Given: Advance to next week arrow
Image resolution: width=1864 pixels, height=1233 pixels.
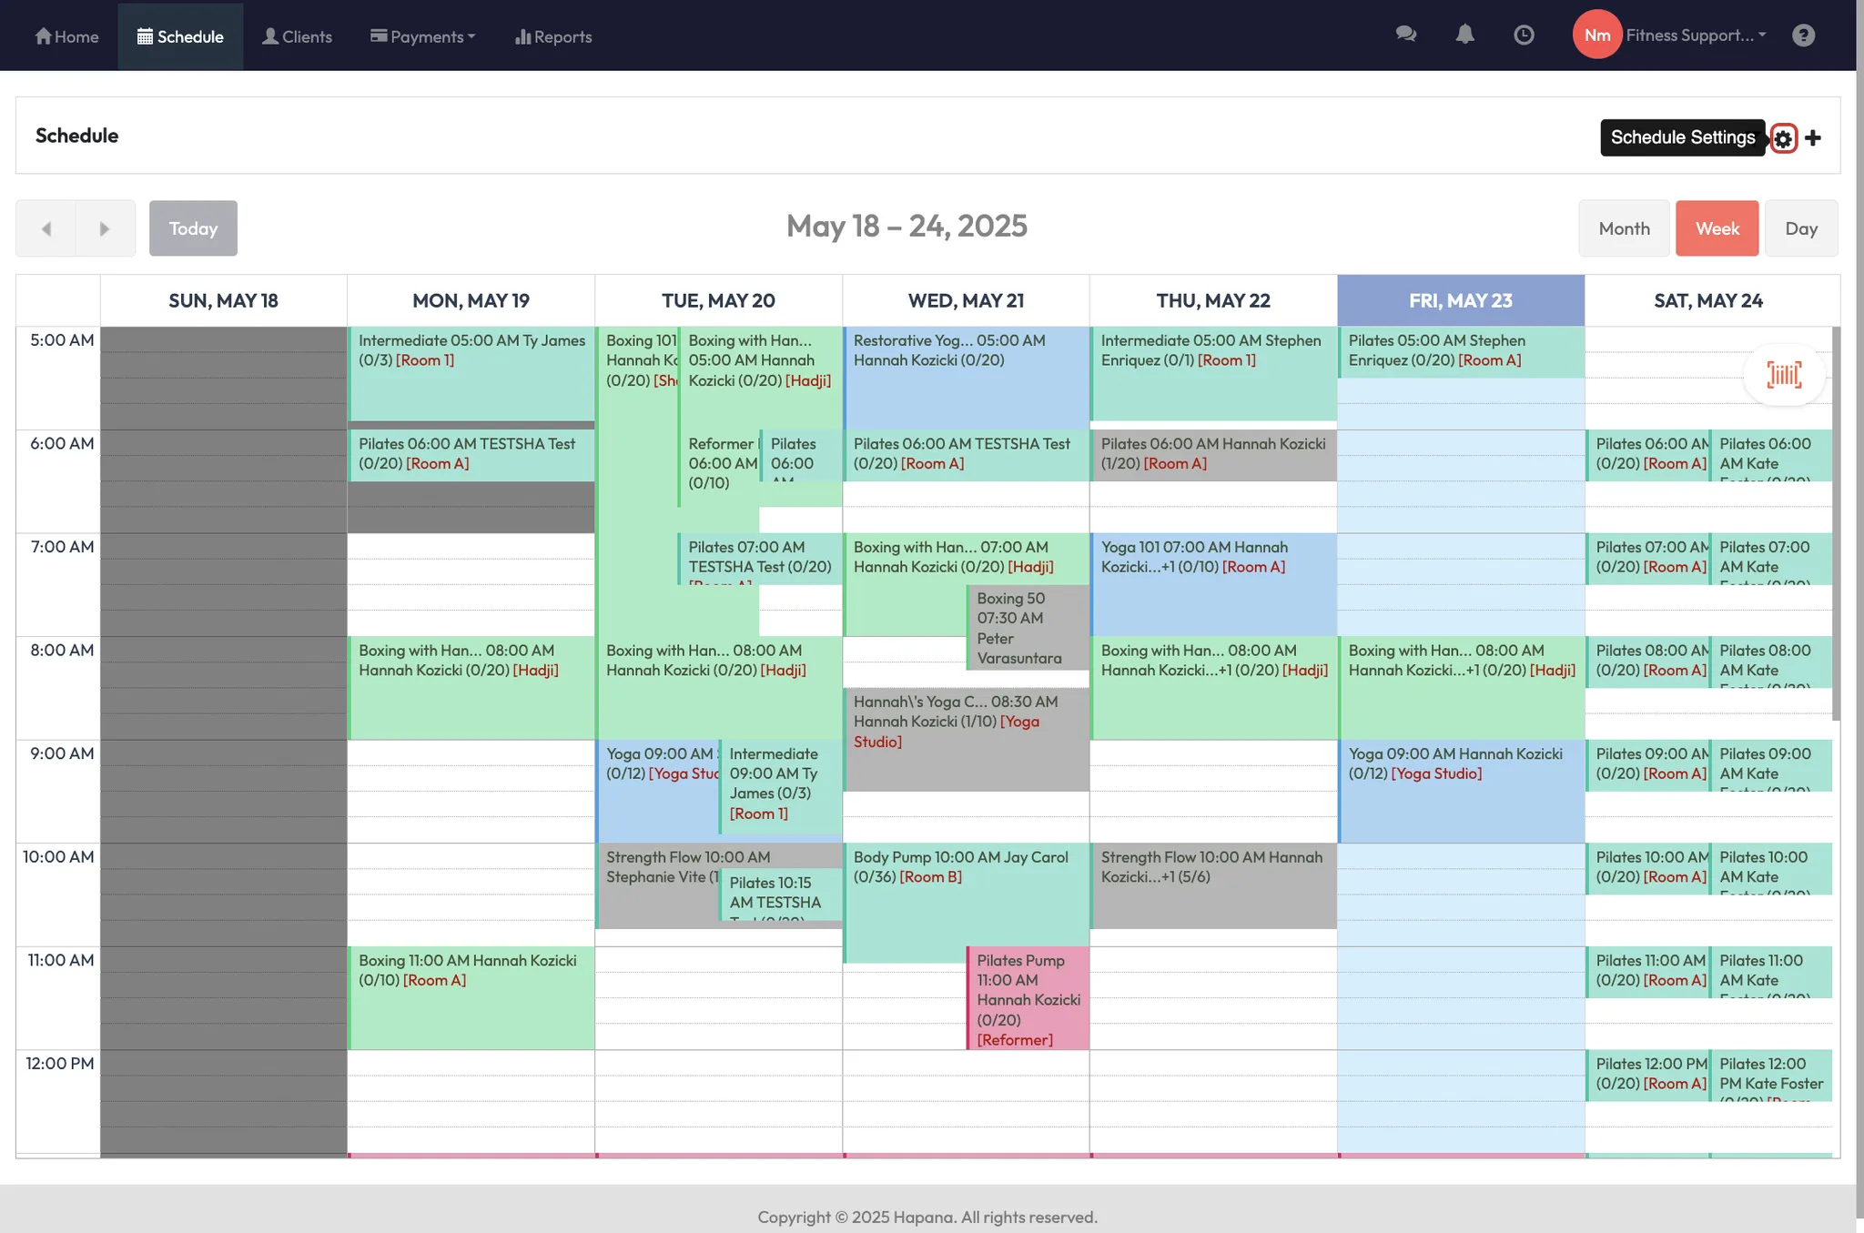Looking at the screenshot, I should [105, 228].
